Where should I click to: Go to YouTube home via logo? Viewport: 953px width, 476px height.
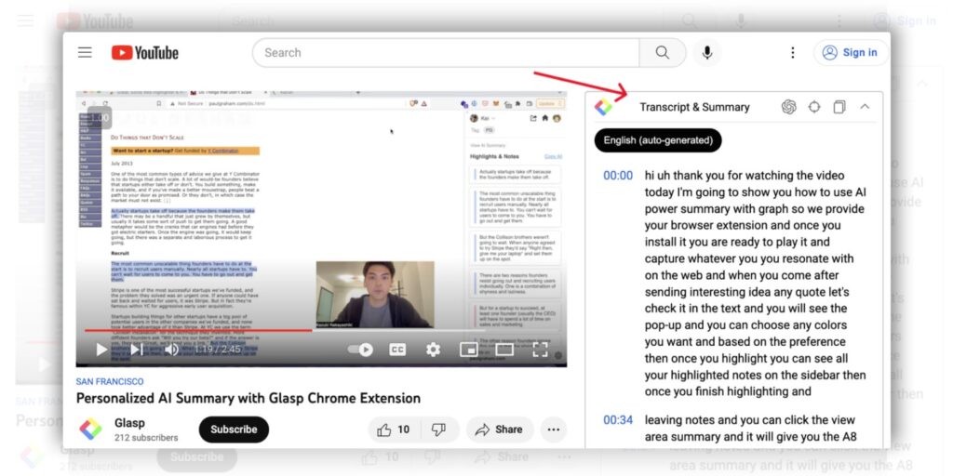tap(144, 53)
